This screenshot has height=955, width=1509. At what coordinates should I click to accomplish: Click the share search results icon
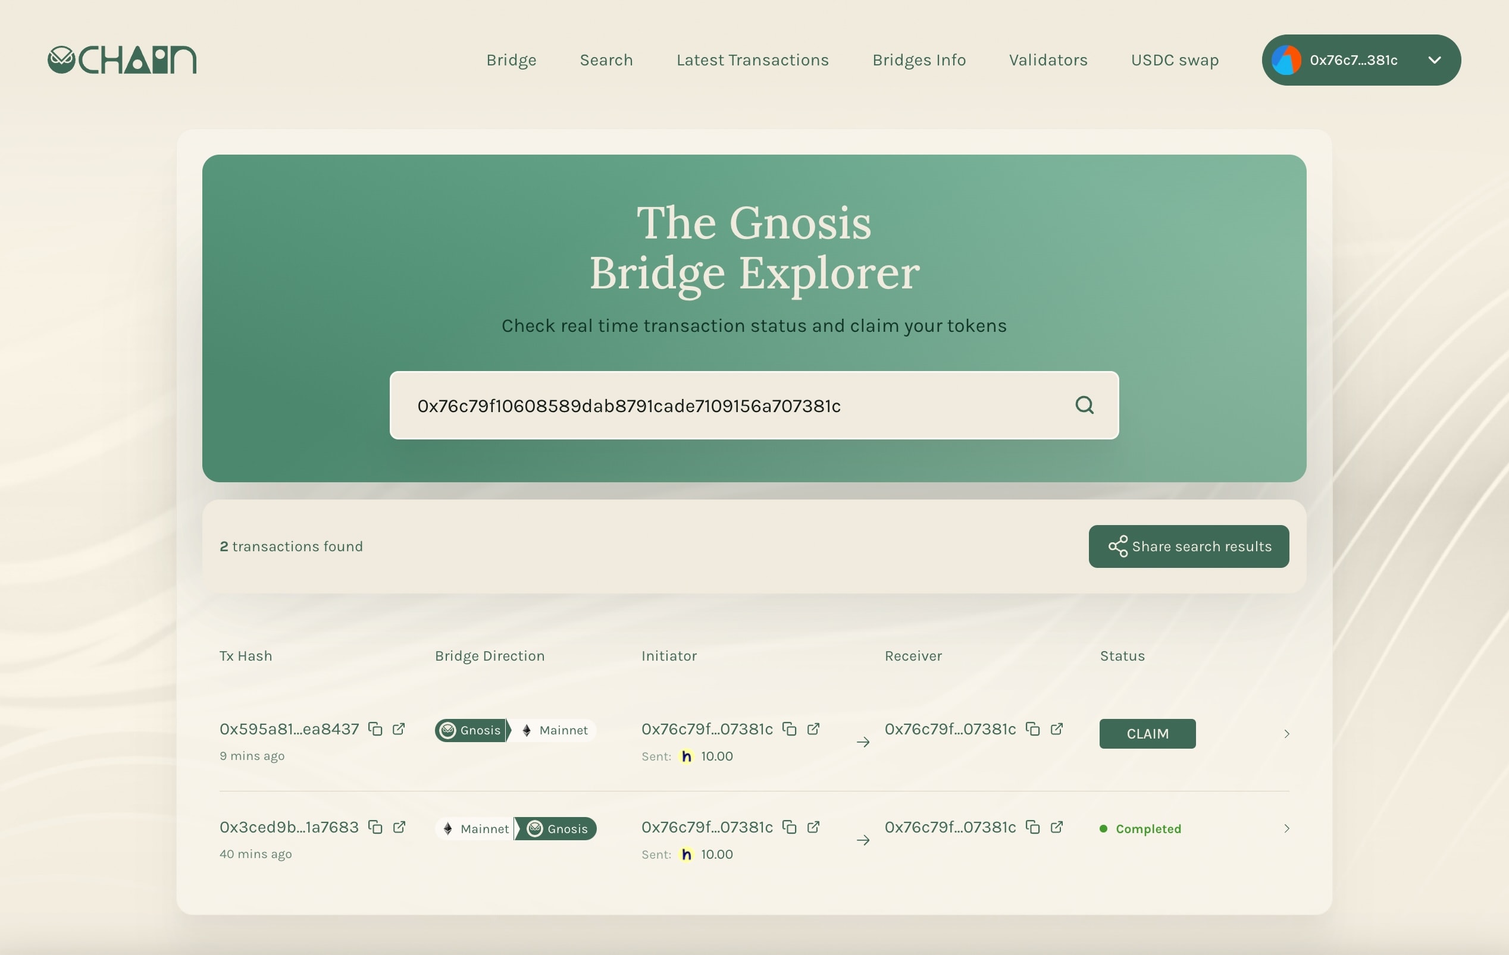1117,546
